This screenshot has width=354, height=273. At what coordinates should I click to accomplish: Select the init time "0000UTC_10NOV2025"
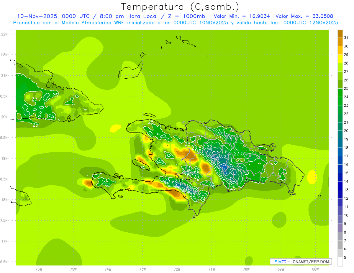click(201, 23)
